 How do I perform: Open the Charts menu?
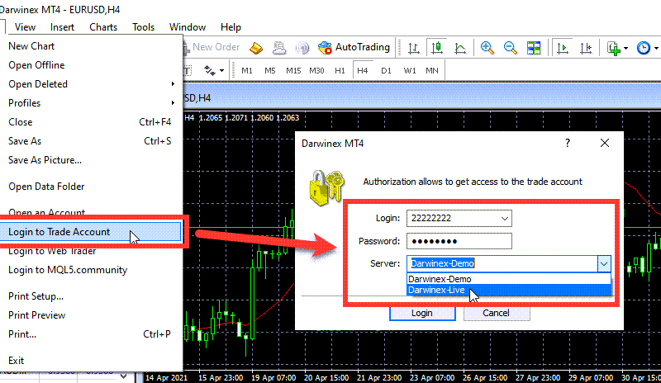(x=103, y=27)
